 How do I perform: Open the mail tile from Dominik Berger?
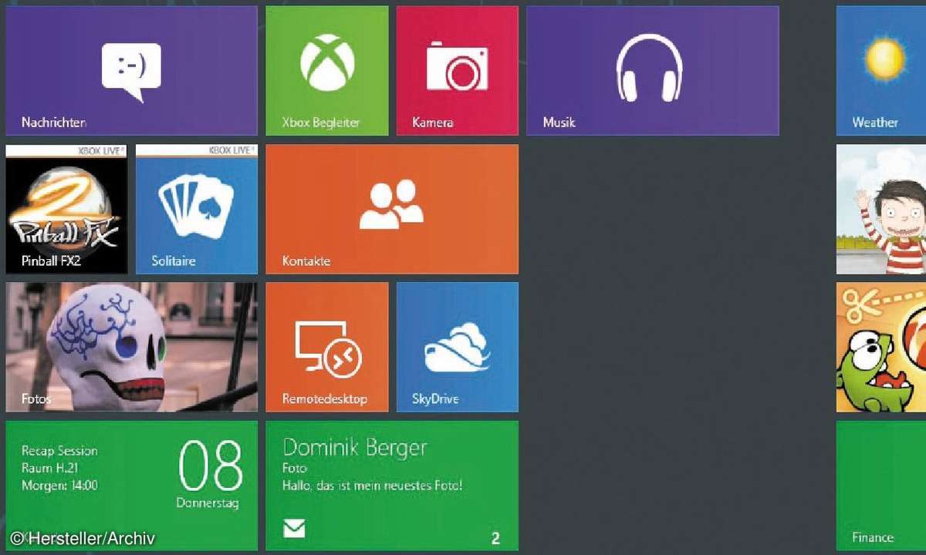(392, 485)
